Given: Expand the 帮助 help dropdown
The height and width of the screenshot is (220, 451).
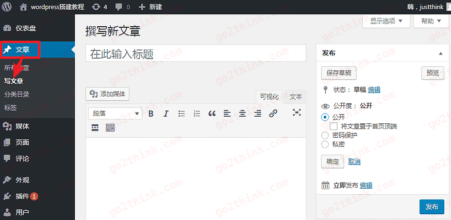Looking at the screenshot, I should 431,21.
